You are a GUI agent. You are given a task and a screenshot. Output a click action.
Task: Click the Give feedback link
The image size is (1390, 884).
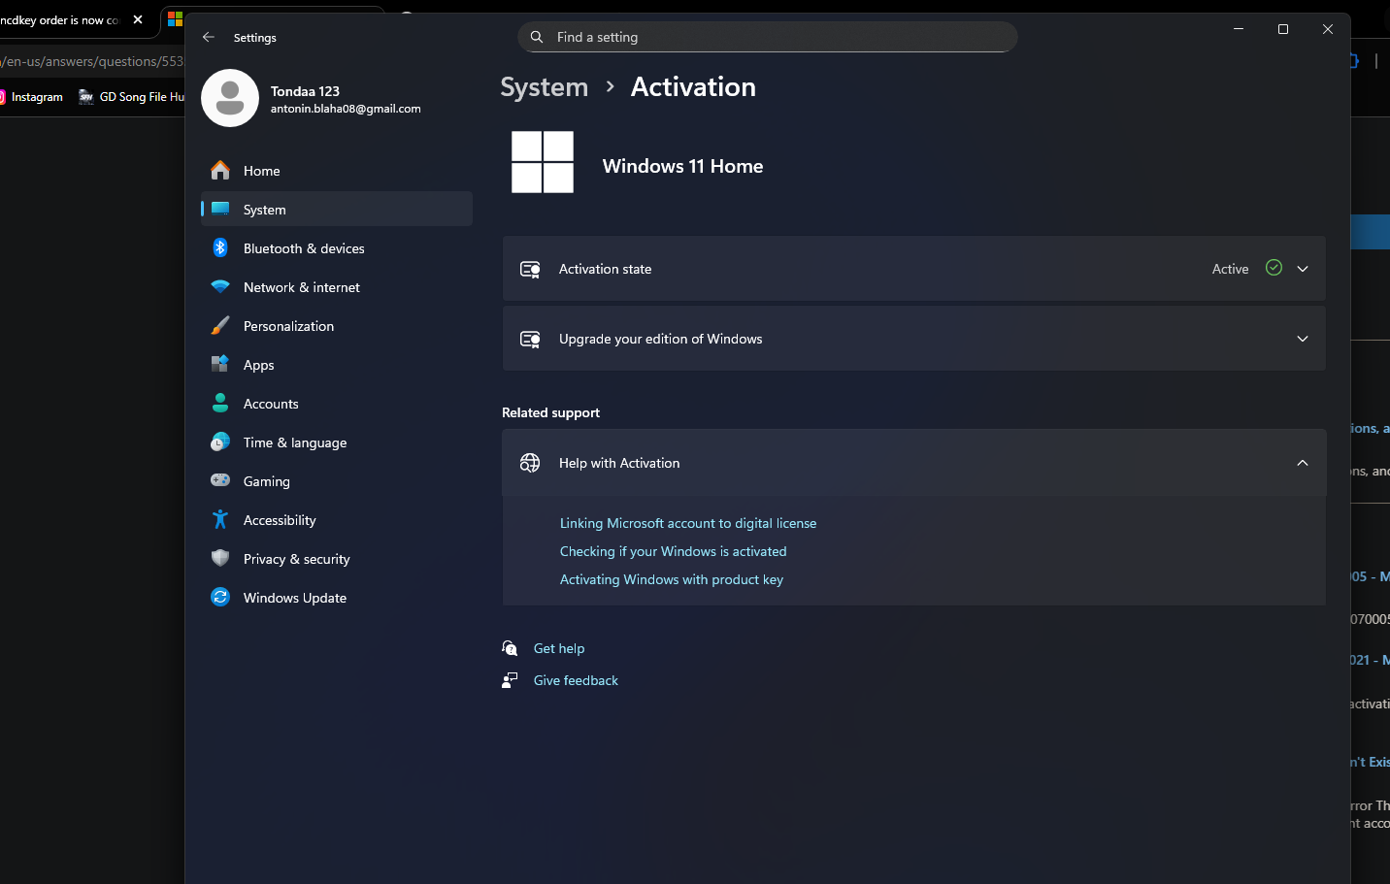click(x=576, y=680)
